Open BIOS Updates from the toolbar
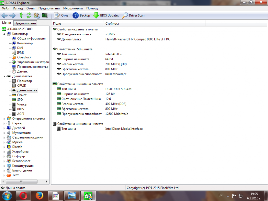This screenshot has height=201, width=268. pyautogui.click(x=106, y=16)
